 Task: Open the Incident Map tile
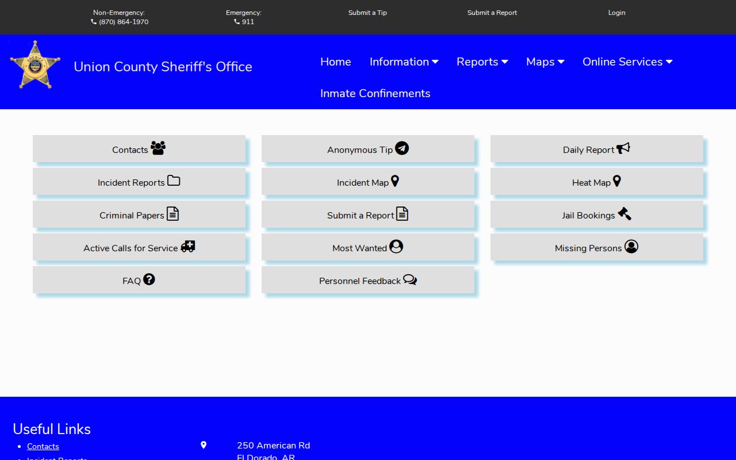pyautogui.click(x=368, y=182)
